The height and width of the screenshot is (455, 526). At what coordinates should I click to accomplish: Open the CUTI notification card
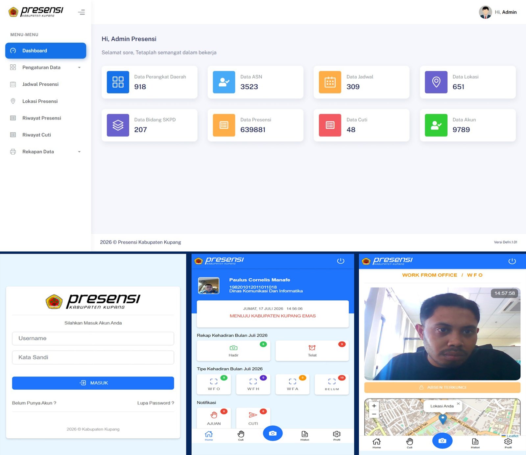[253, 418]
